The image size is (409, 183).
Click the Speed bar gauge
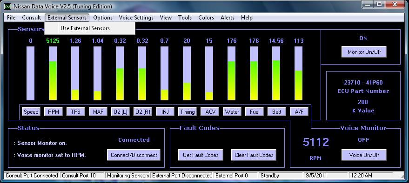(31, 73)
